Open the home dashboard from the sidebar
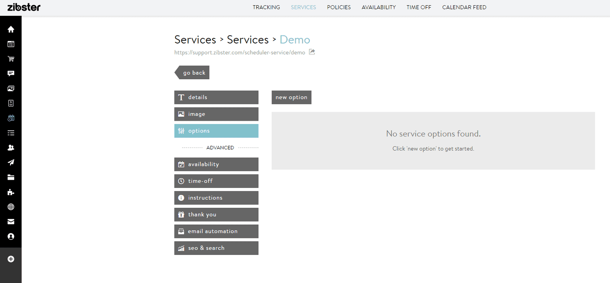 pos(11,29)
